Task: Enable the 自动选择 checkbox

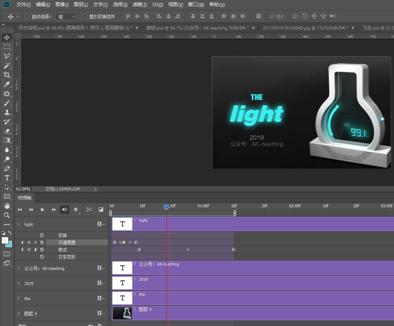Action: point(27,16)
